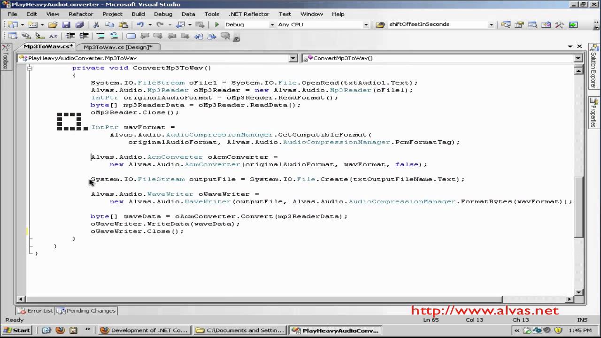Click the Paste toolbar icon
Screen dimensions: 601x338
(123, 24)
